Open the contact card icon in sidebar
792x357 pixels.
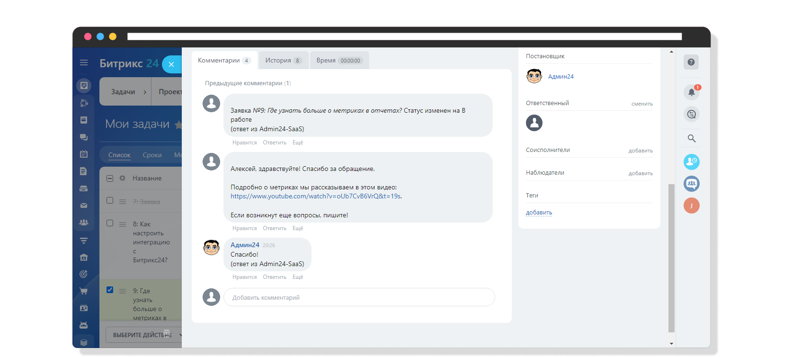pos(84,308)
